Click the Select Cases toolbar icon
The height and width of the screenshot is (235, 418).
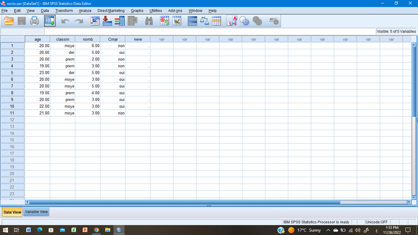click(x=216, y=21)
